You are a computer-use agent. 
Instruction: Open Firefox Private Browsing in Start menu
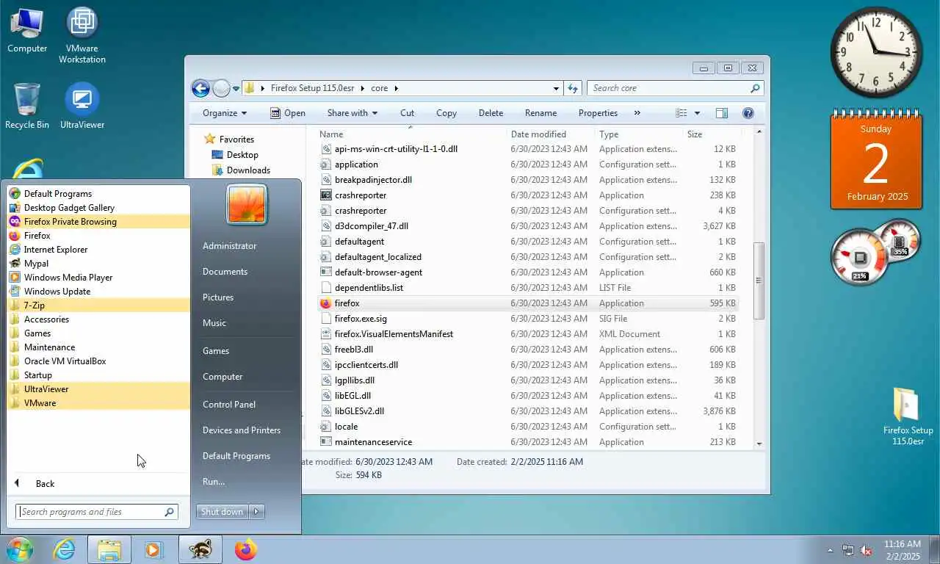(98, 222)
